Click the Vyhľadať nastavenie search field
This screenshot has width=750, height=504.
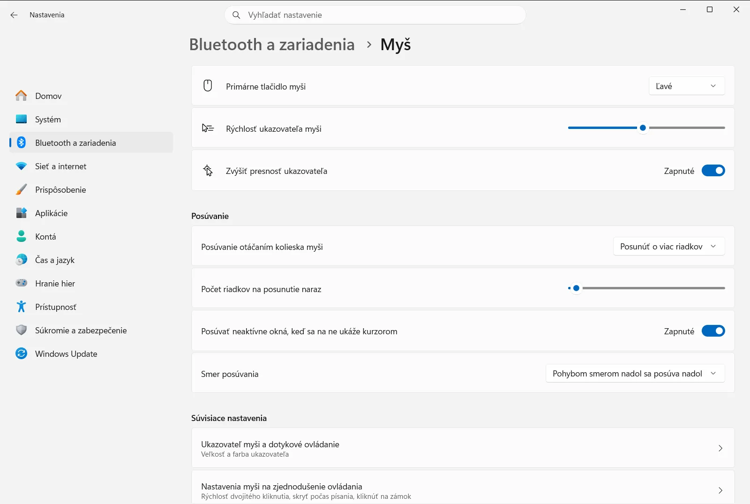pos(375,15)
